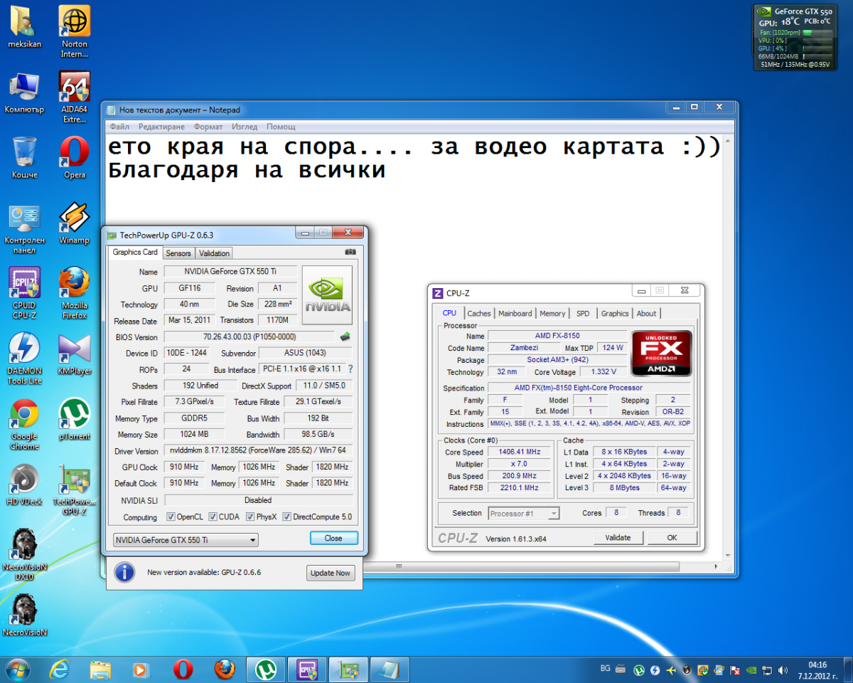This screenshot has height=683, width=853.
Task: Toggle the PhysX checkbox
Action: click(x=250, y=517)
